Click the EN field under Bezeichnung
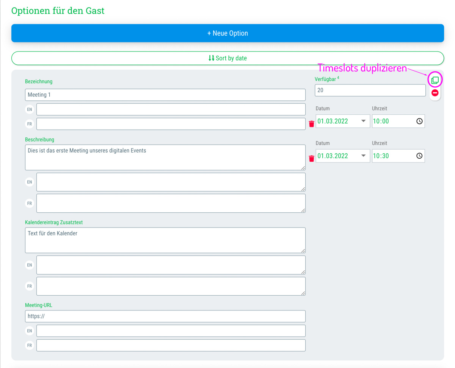The image size is (455, 368). point(171,109)
